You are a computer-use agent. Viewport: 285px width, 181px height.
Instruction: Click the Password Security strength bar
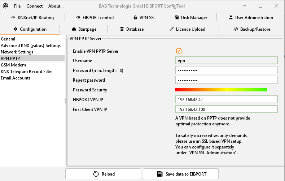[x=221, y=90]
